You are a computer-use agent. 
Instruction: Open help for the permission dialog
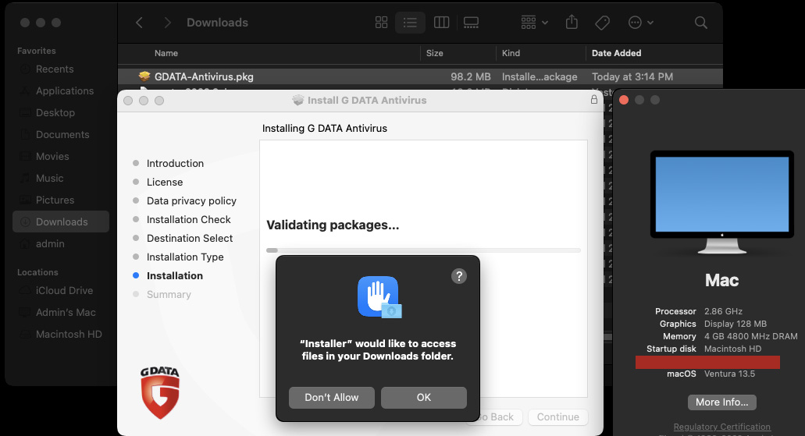click(459, 276)
